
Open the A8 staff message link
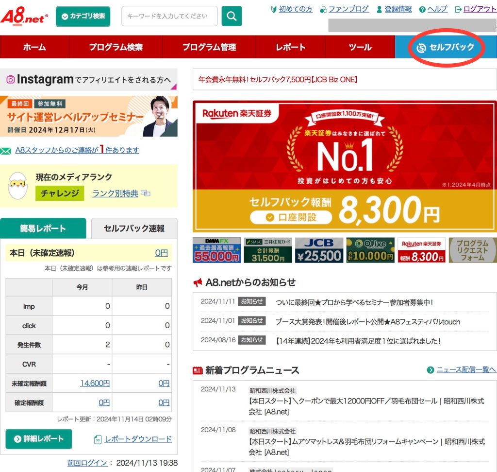pyautogui.click(x=77, y=150)
